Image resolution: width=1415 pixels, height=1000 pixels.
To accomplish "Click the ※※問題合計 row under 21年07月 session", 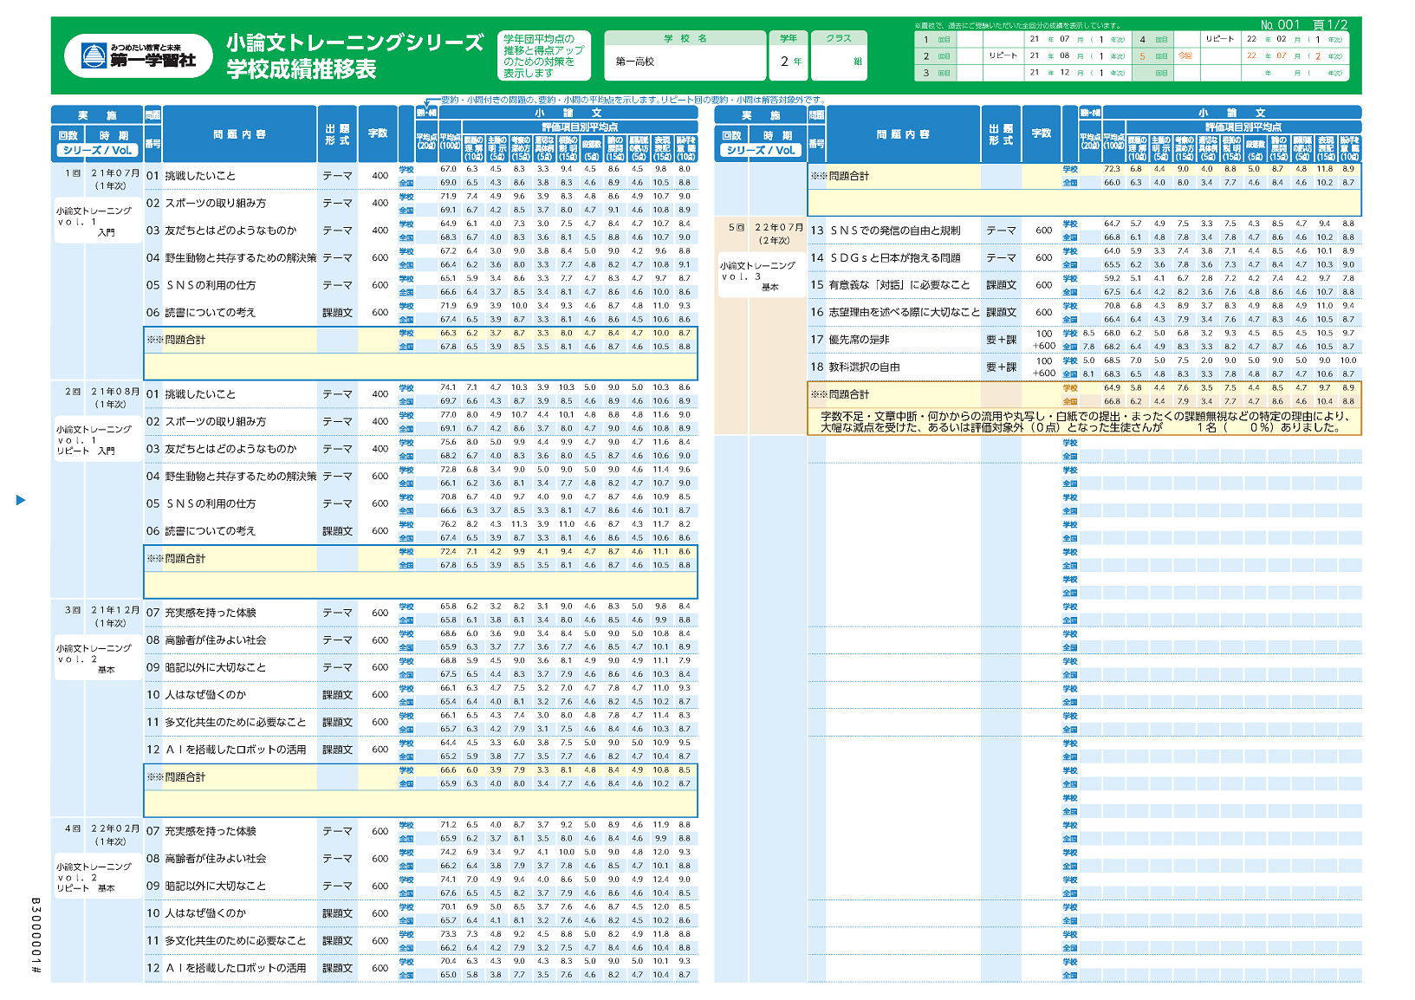I will pos(420,340).
